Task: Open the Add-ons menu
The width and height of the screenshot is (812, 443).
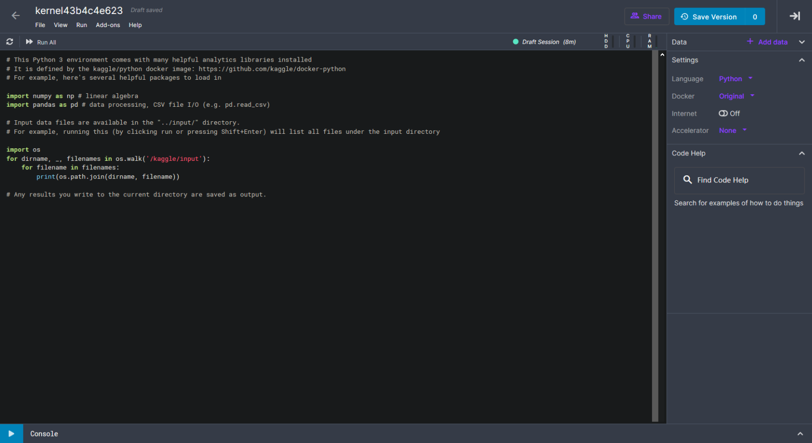Action: click(x=108, y=25)
